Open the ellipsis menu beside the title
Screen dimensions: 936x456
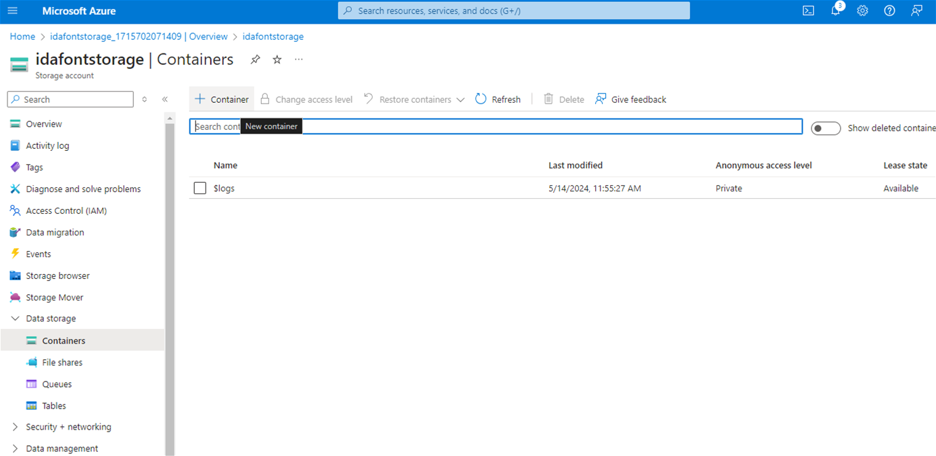pos(299,60)
